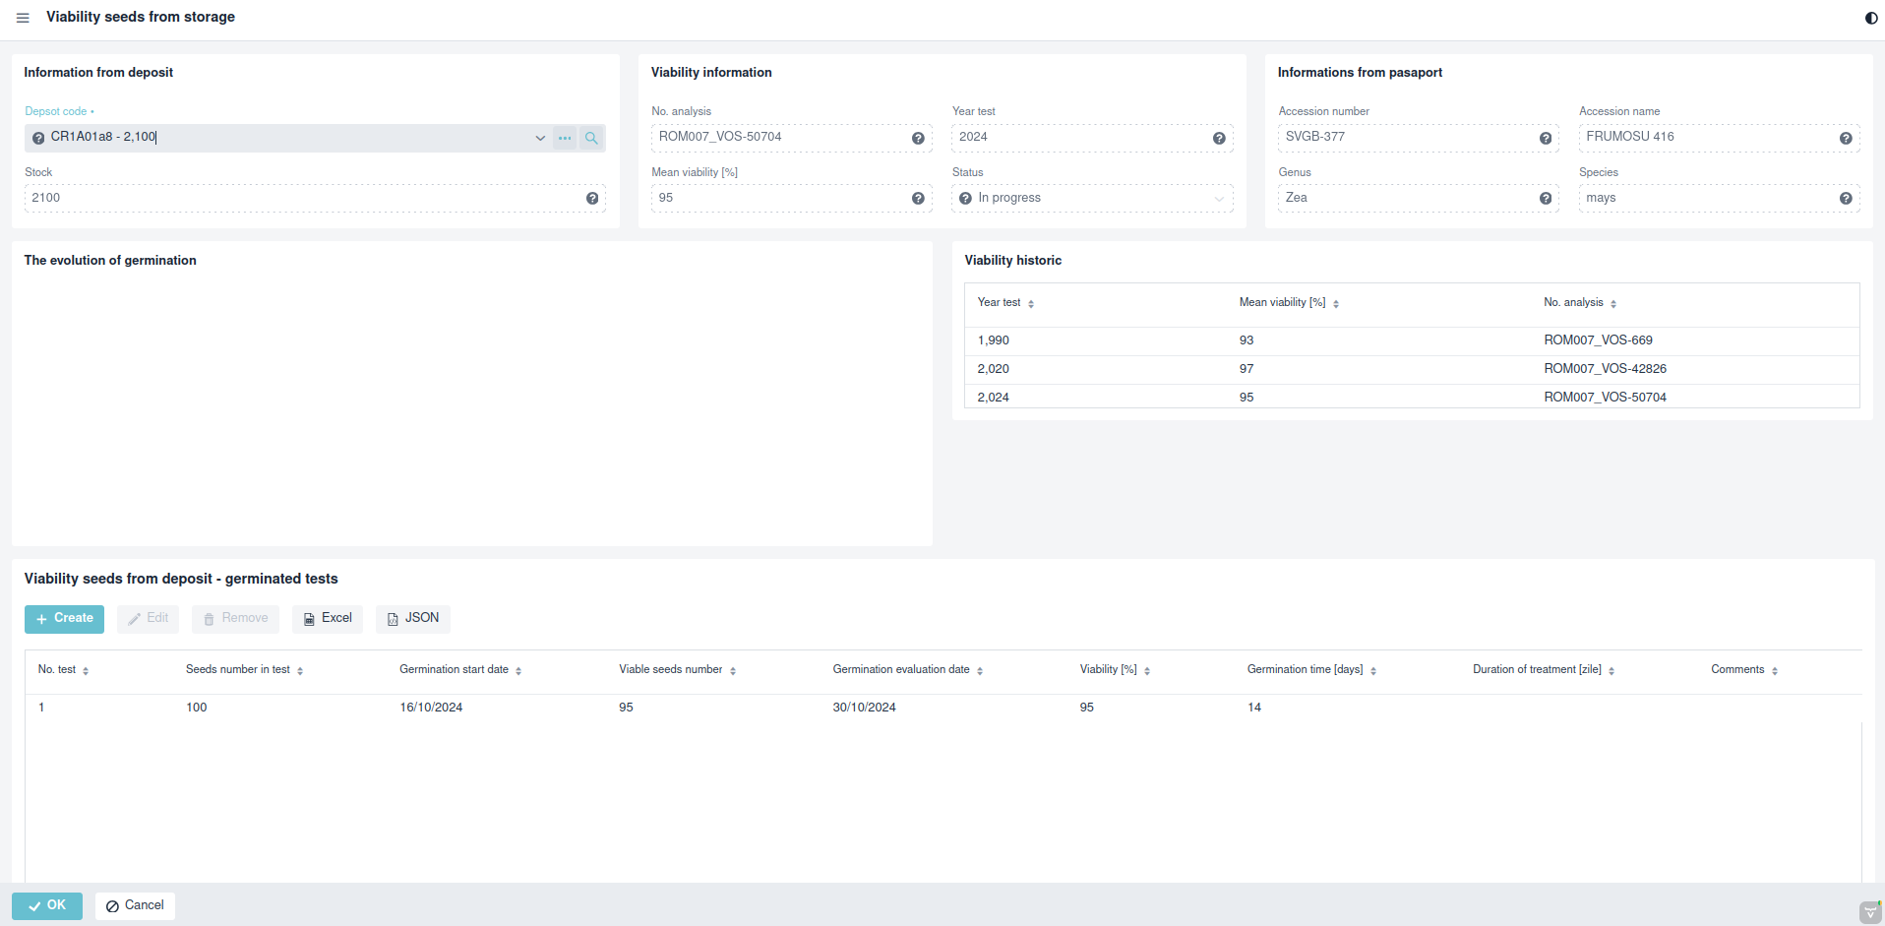Click historic mean viability cell 97
The image size is (1885, 926).
pyautogui.click(x=1247, y=369)
